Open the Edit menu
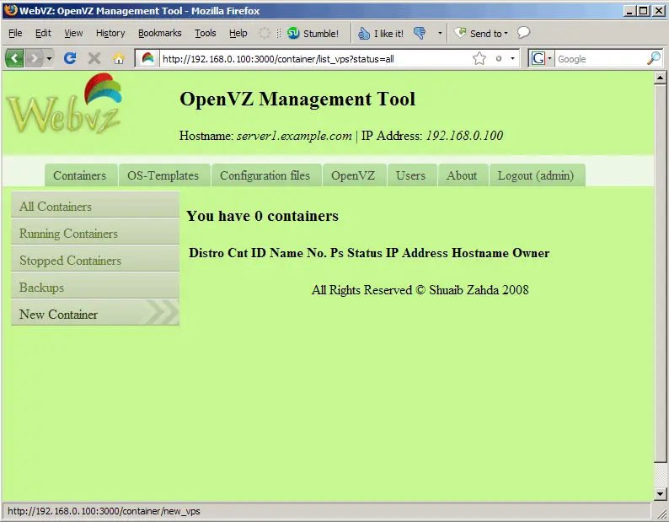The image size is (669, 522). click(x=43, y=34)
